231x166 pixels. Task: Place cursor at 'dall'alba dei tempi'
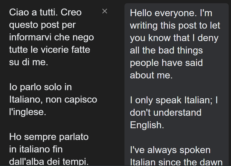click(49, 161)
